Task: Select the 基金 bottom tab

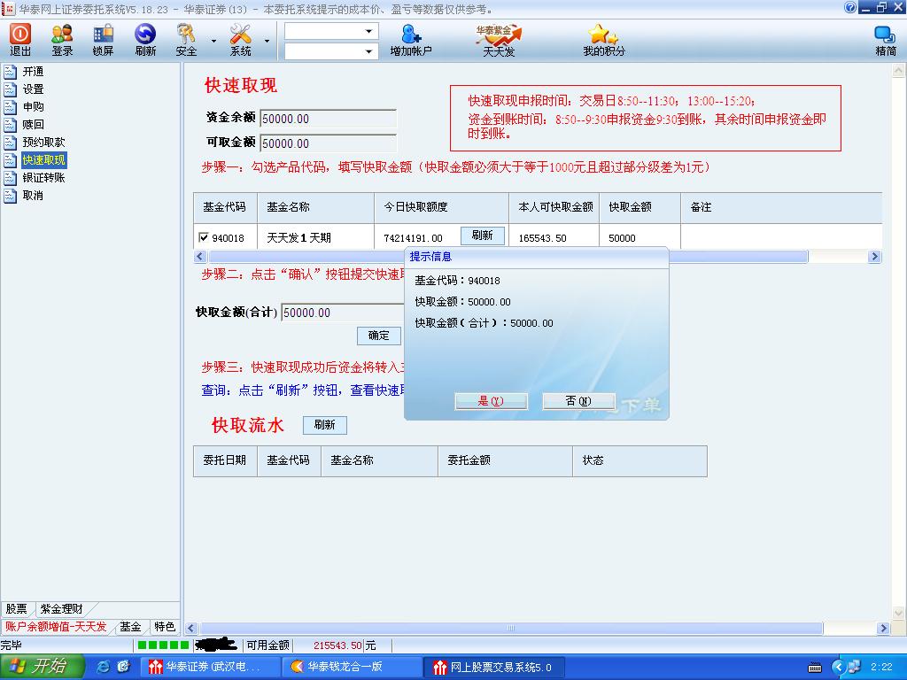Action: click(x=130, y=627)
